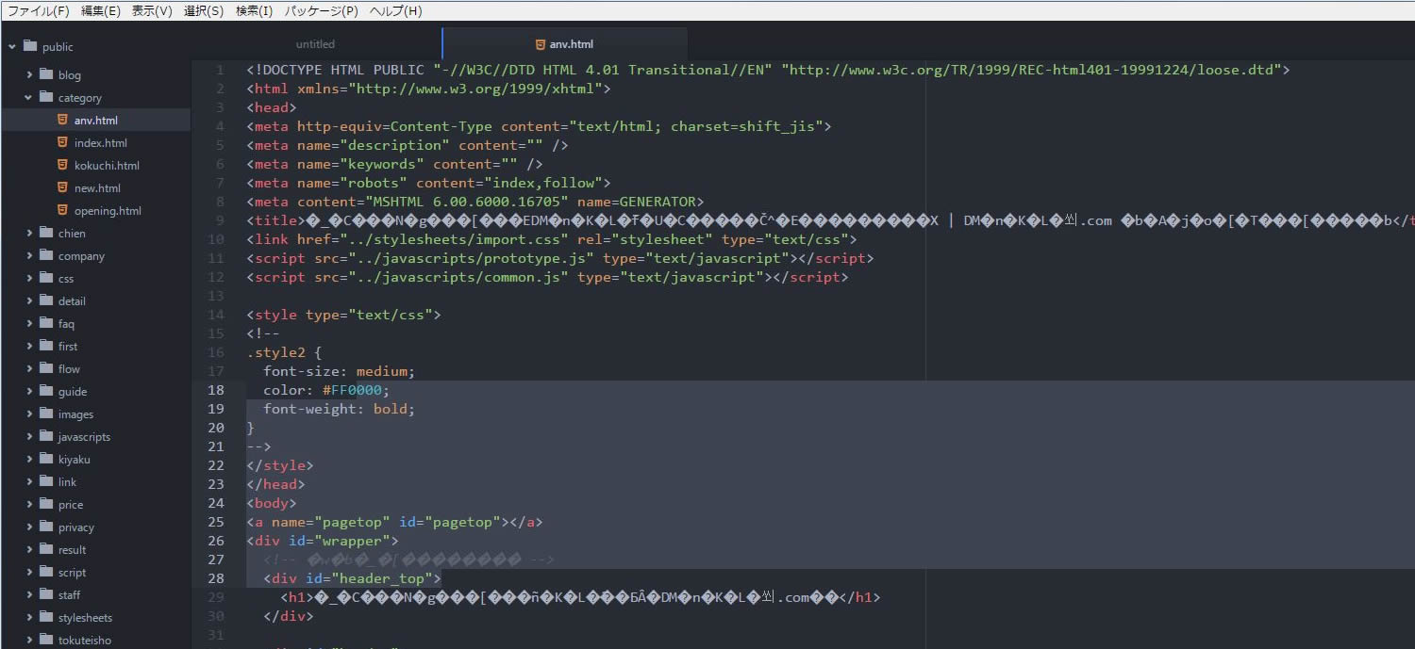The height and width of the screenshot is (649, 1415).
Task: Open the ファイル(F) menu
Action: coord(39,11)
